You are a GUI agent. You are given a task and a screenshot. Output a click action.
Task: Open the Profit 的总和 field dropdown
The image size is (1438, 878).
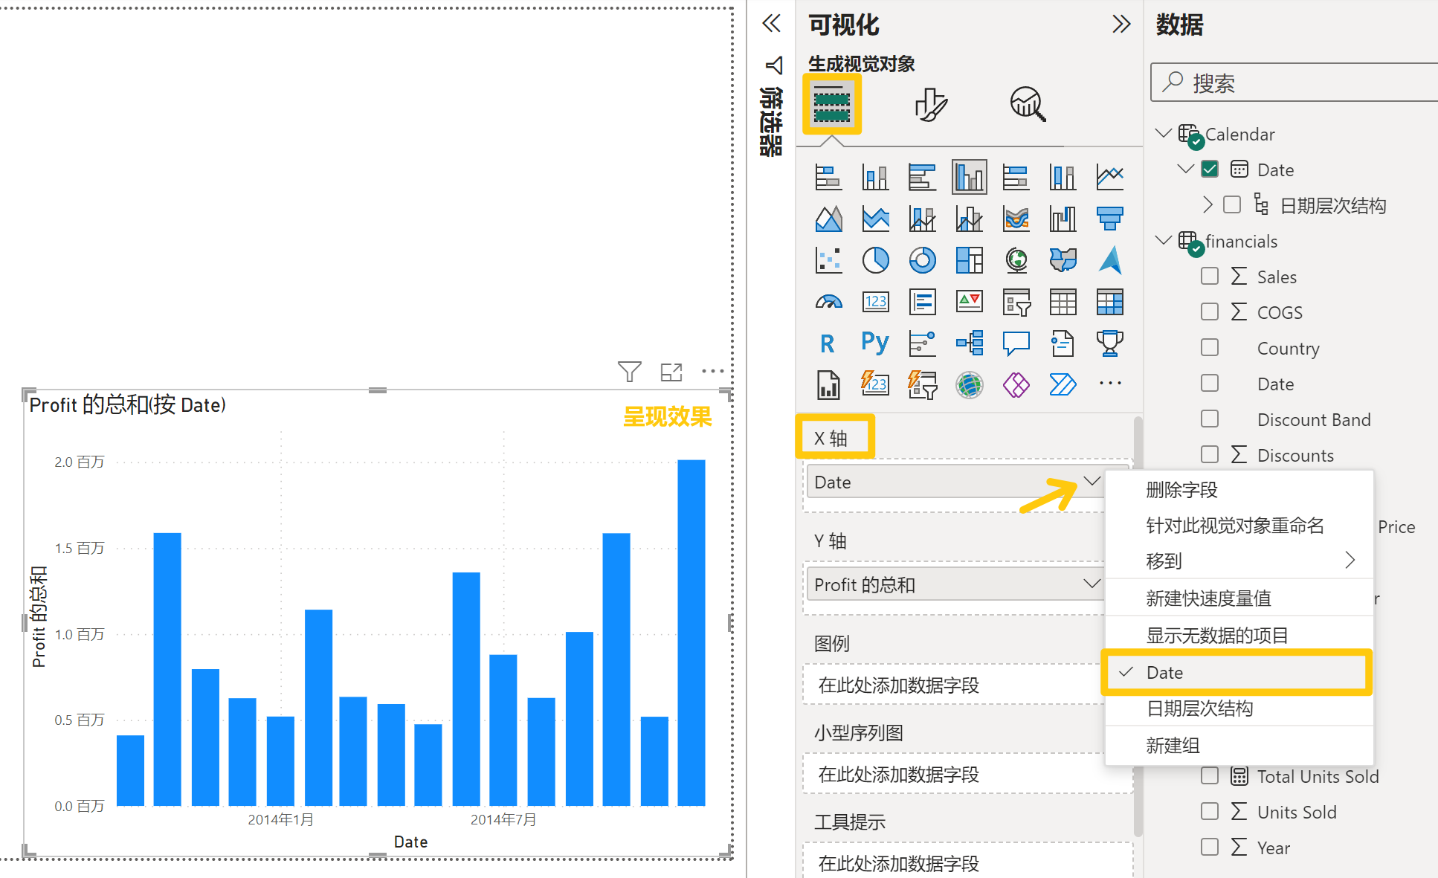click(1091, 584)
